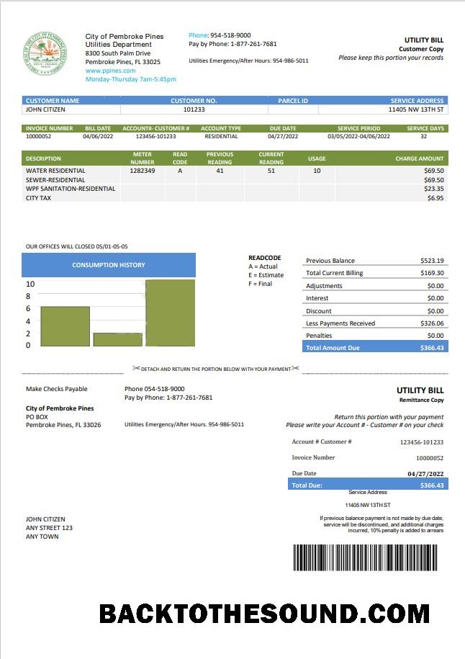Click the City of Pembroke Pines seal logo

[x=45, y=53]
